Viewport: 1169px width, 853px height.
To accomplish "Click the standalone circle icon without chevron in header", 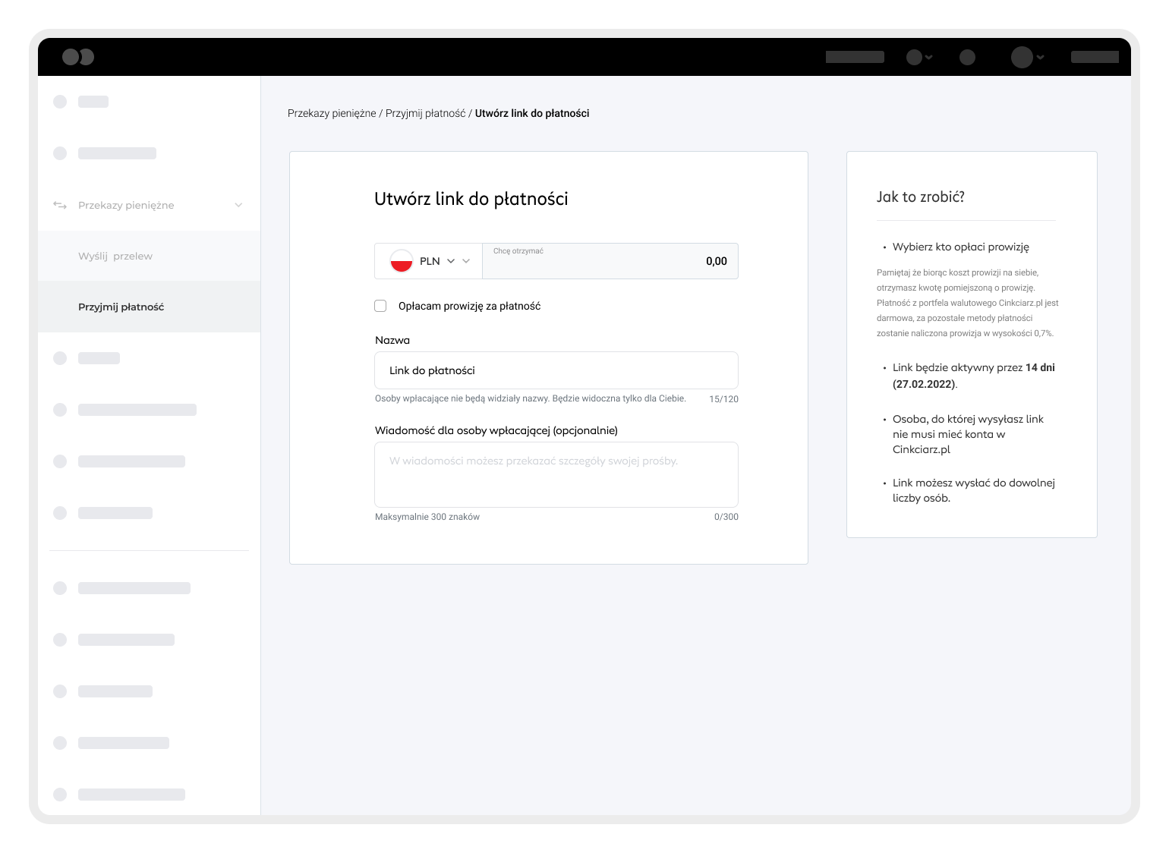I will 967,57.
